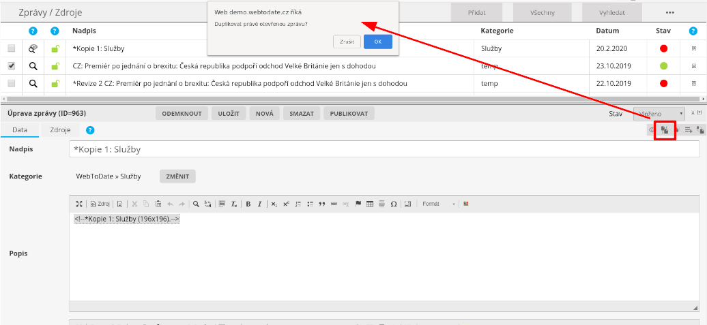Open the Stav dropdown showing Vloženo

coord(659,114)
